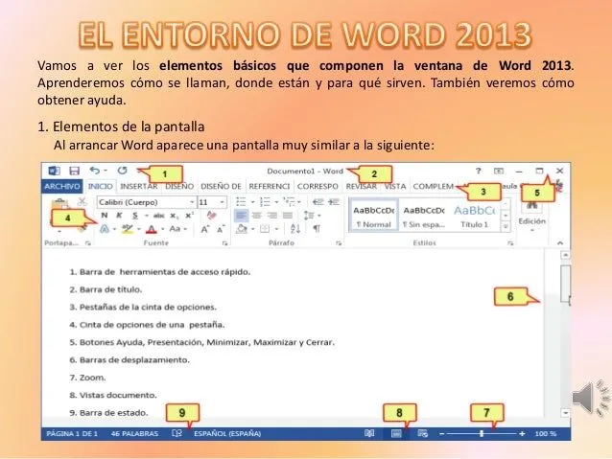
Task: Collapse the ribbon with the caret
Action: 560,242
